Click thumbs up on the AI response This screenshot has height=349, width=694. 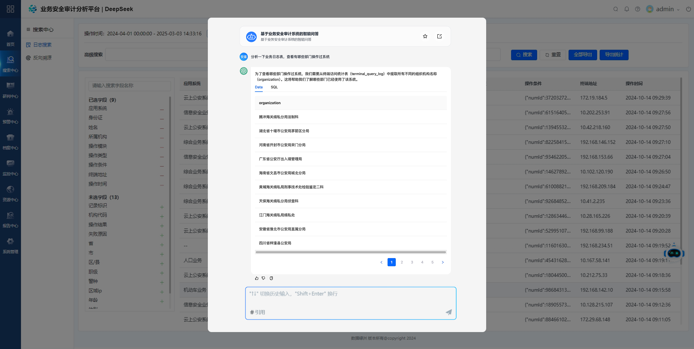point(257,278)
